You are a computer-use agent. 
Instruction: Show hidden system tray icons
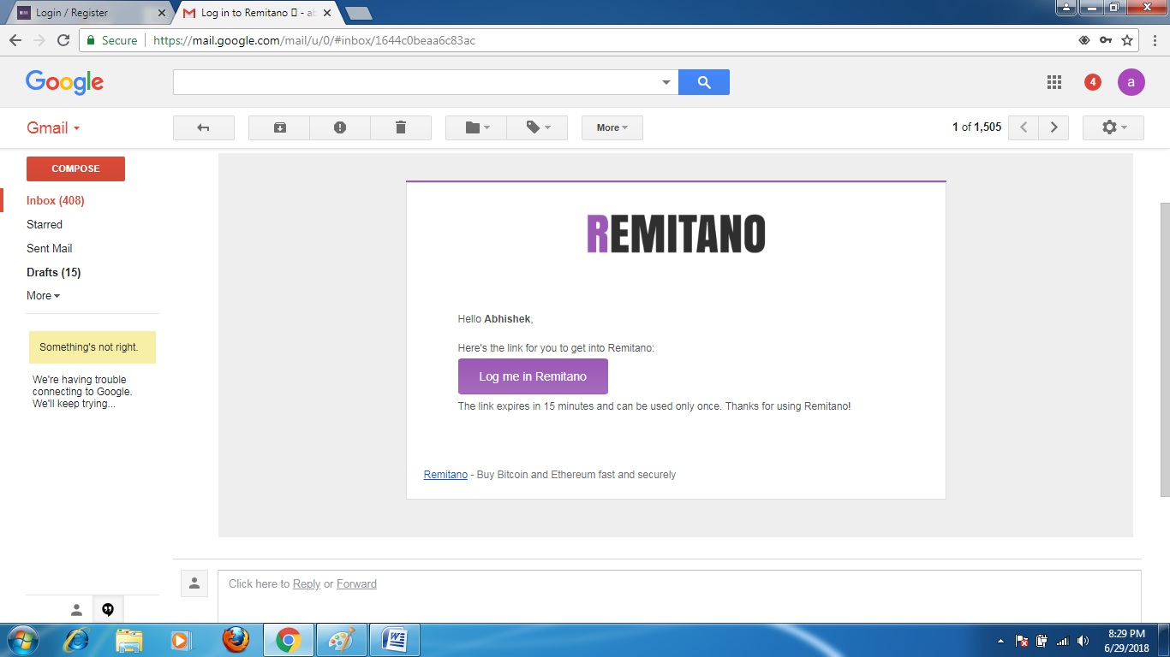1000,641
